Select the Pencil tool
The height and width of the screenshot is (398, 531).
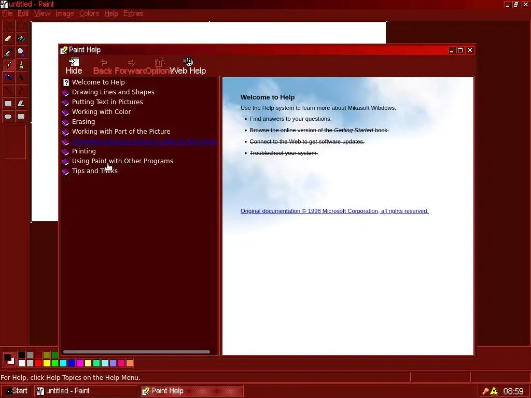(8, 65)
